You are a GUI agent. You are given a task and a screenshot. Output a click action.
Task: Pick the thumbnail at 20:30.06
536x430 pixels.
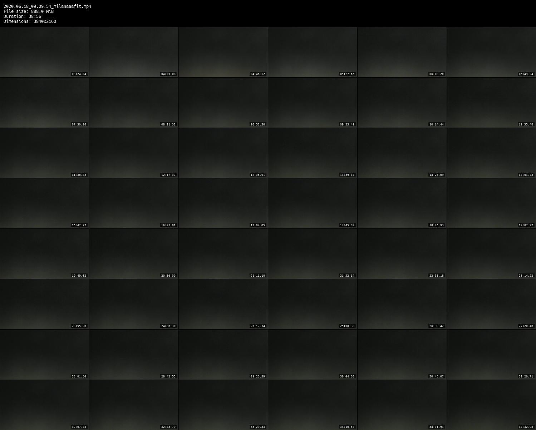point(134,254)
